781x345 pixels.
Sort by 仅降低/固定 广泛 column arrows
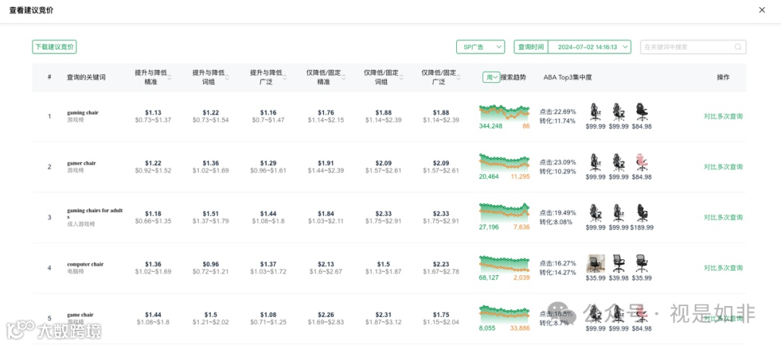pos(458,77)
